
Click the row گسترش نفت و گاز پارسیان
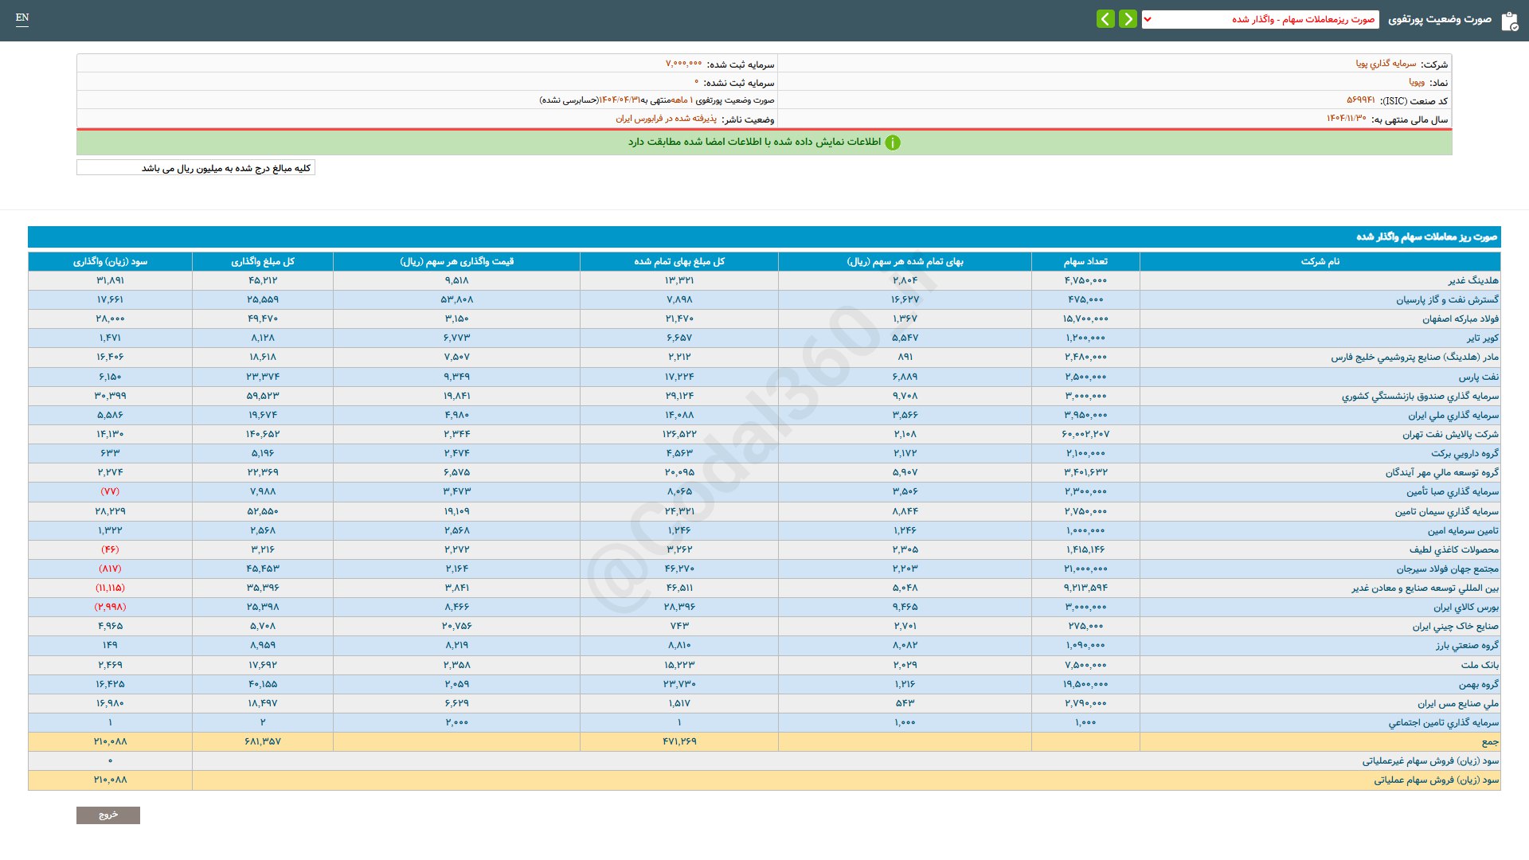(1447, 299)
